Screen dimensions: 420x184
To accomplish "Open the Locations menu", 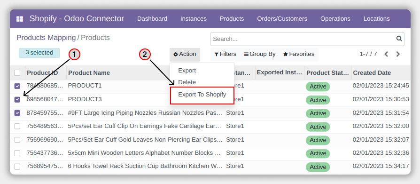I will (x=377, y=19).
